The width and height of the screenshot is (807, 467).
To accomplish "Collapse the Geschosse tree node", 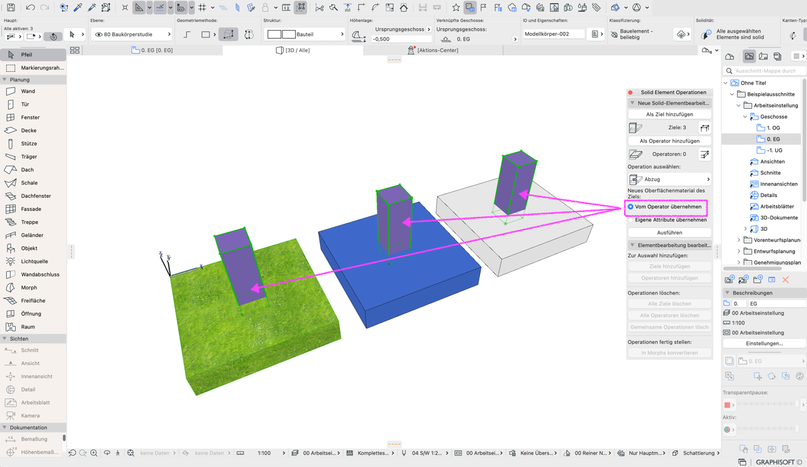I will (x=745, y=117).
